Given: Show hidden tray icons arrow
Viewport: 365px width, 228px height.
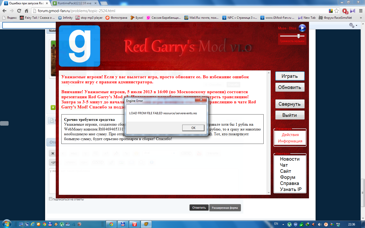Looking at the screenshot, I should coord(283,224).
